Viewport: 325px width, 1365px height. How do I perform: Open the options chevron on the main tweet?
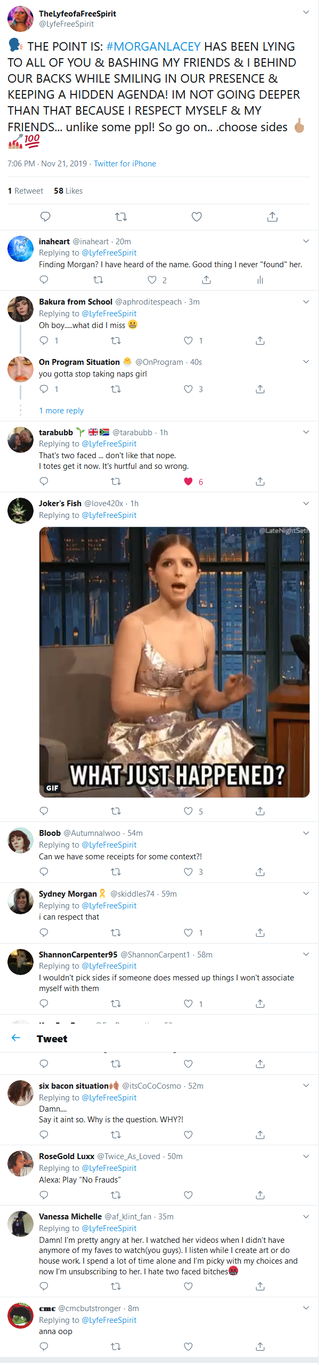[306, 12]
